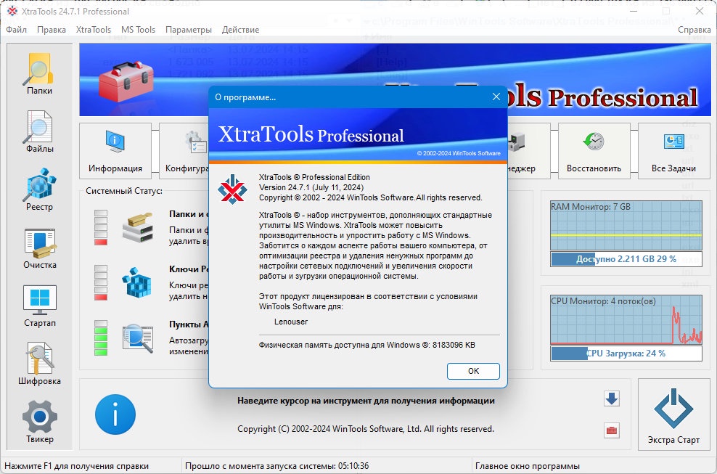Click the system uptime status bar entry

point(276,466)
